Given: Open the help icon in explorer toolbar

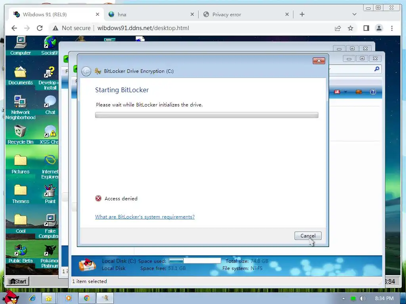Looking at the screenshot, I should [373, 92].
